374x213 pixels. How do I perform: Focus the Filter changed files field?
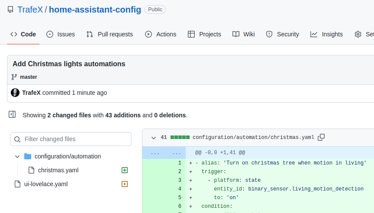[x=71, y=139]
